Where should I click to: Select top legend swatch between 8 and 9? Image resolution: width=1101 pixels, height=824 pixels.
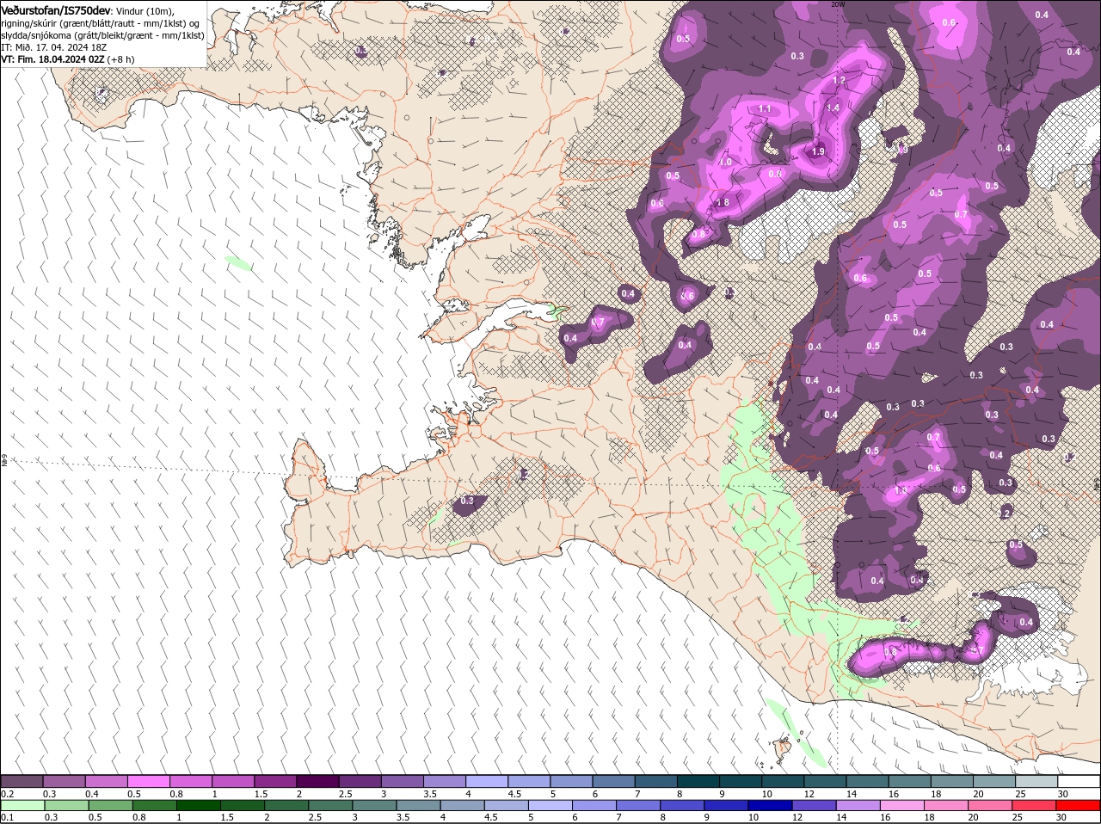pos(698,781)
